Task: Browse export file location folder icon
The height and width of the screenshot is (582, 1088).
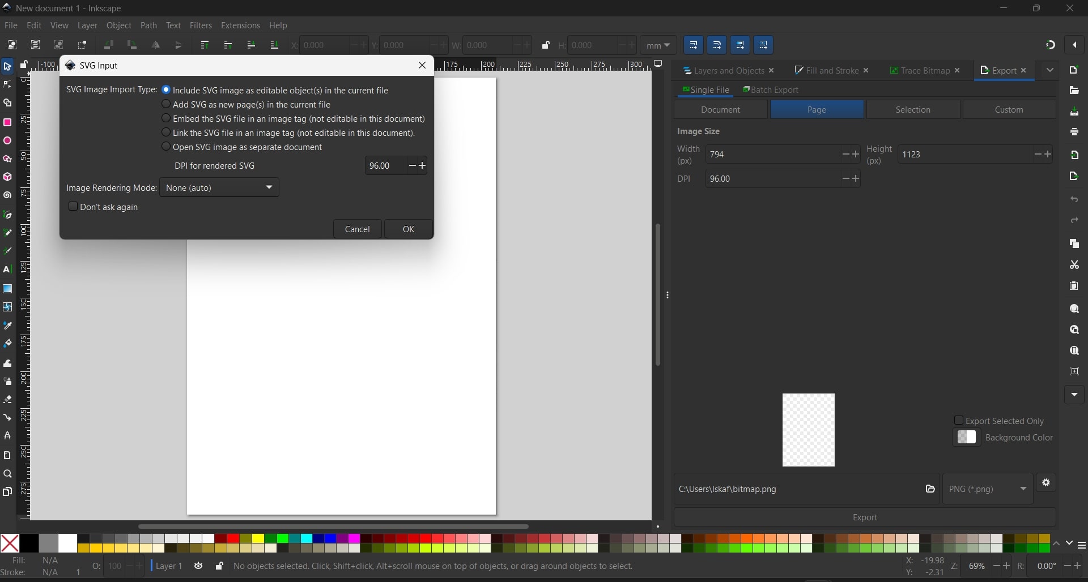Action: 930,489
